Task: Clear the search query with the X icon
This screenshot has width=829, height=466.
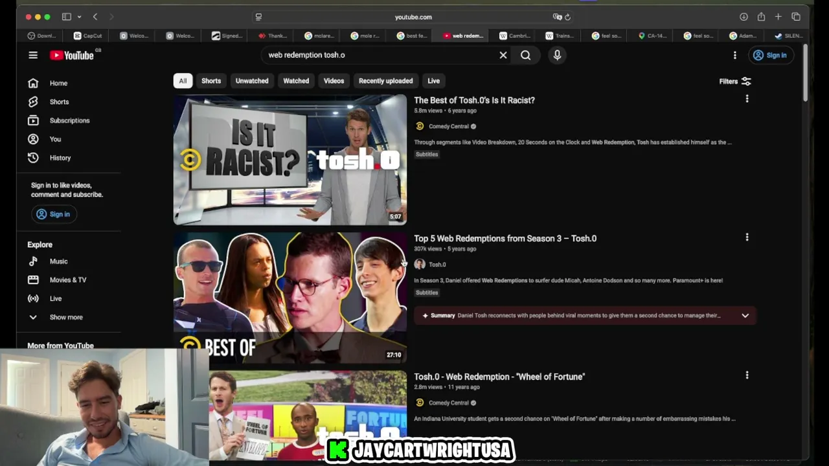Action: [503, 55]
